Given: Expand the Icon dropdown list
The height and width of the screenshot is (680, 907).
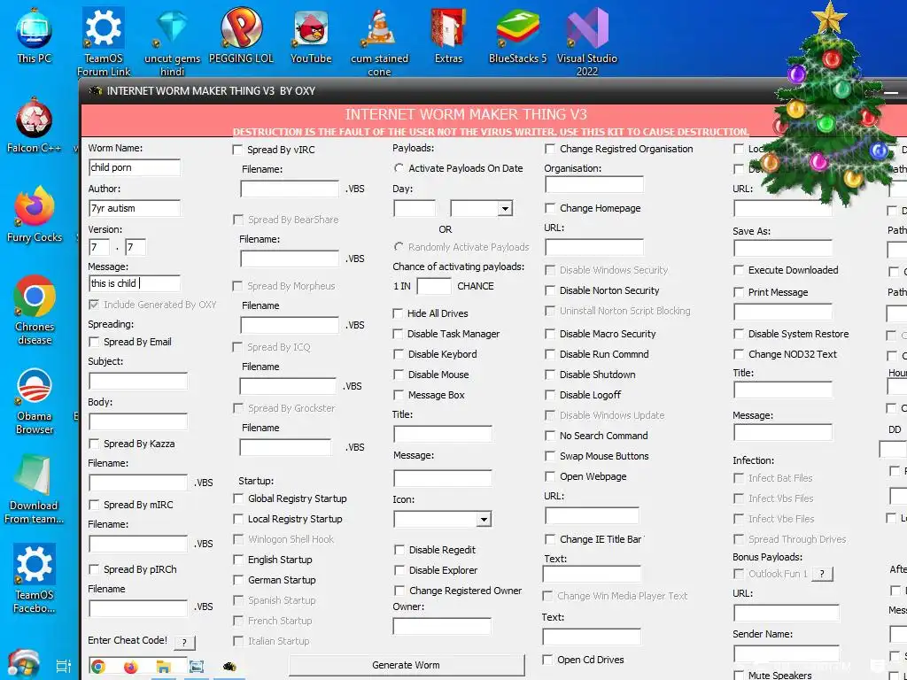Looking at the screenshot, I should click(484, 519).
